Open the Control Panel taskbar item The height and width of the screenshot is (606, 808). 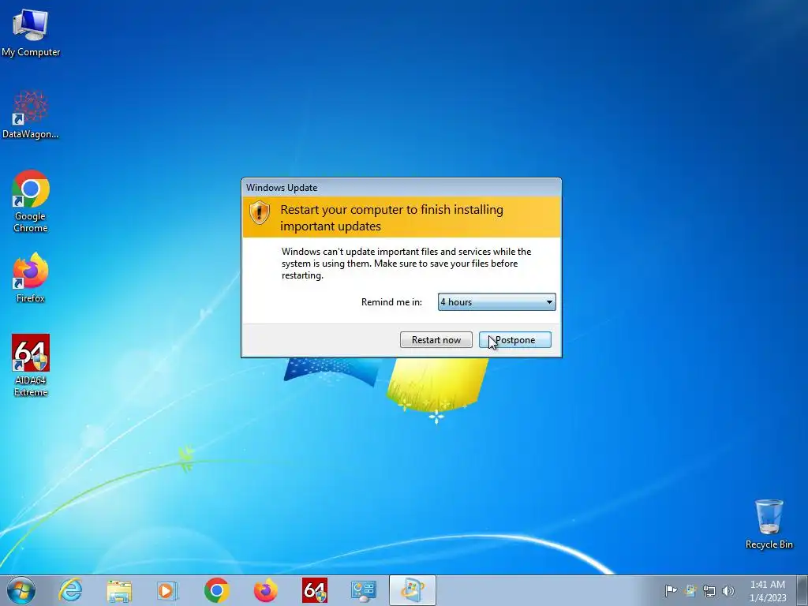click(x=363, y=590)
